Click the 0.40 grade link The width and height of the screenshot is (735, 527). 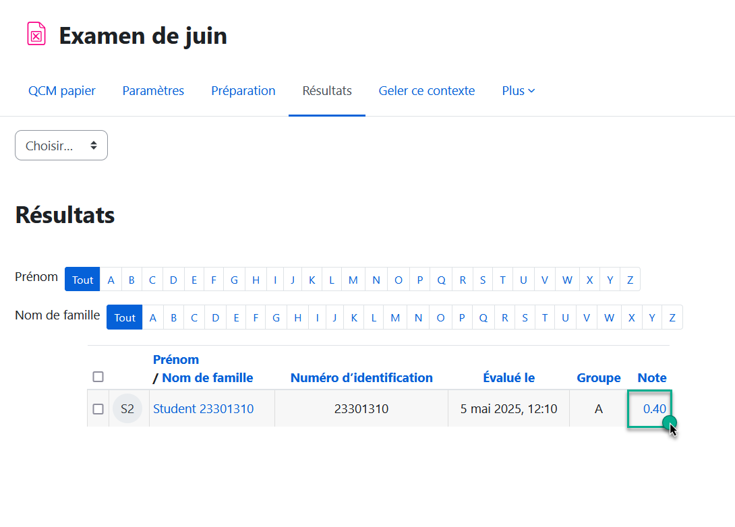point(654,409)
